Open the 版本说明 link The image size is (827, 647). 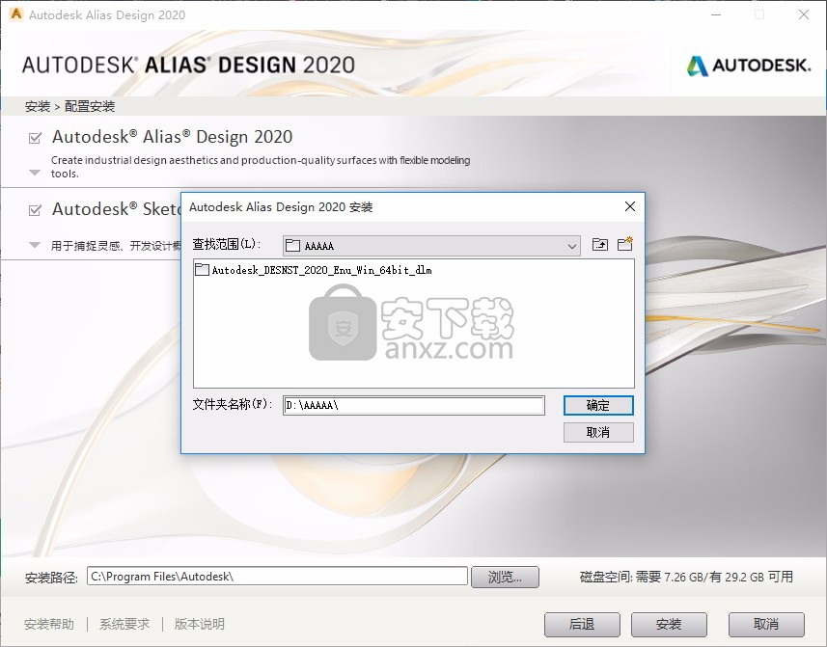[200, 624]
